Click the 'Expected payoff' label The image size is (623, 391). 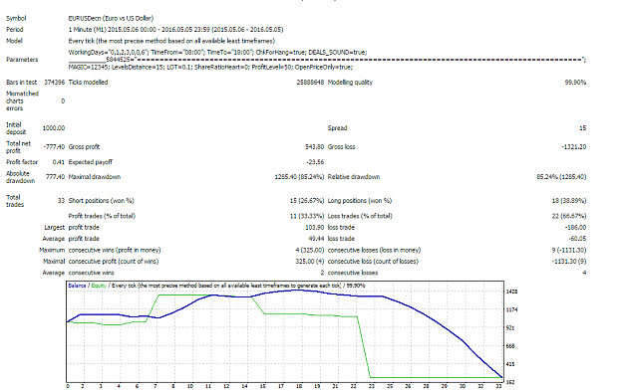click(91, 162)
